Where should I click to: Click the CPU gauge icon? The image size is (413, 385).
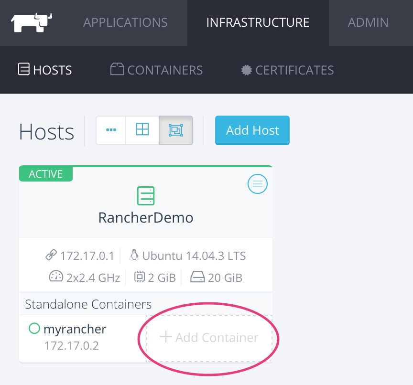coord(56,277)
